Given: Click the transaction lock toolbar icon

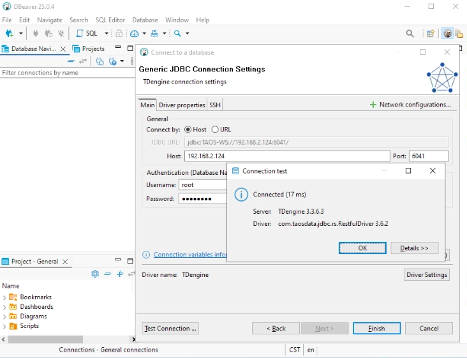Looking at the screenshot, I should 119,33.
